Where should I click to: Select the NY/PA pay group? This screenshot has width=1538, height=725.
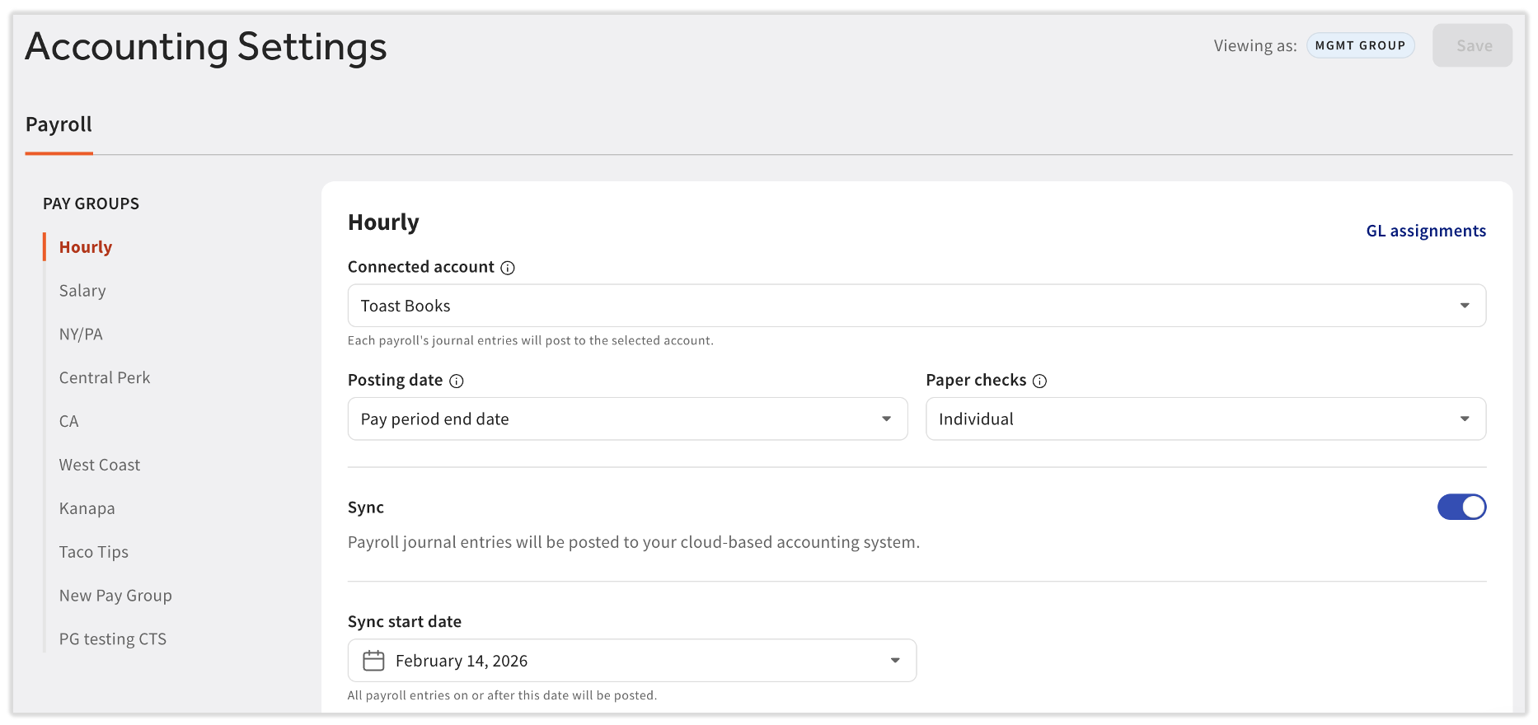tap(81, 334)
